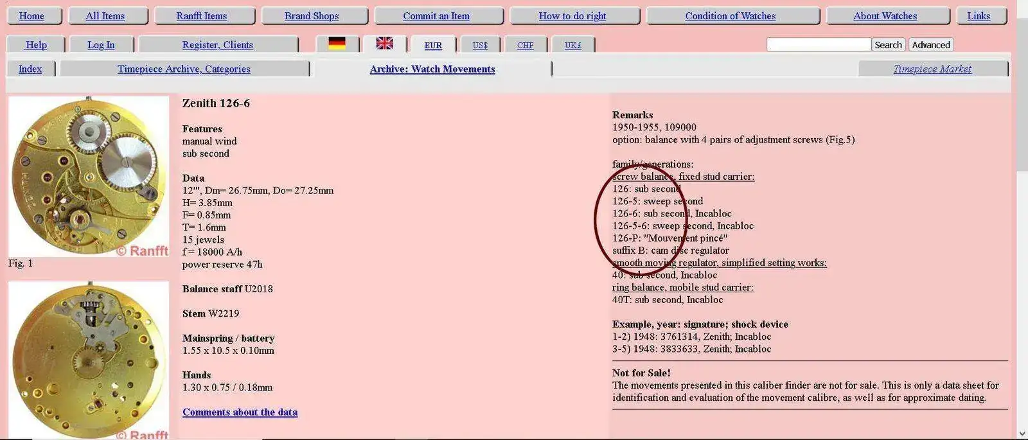Open Comments about the data link
The width and height of the screenshot is (1028, 440).
[x=240, y=412]
